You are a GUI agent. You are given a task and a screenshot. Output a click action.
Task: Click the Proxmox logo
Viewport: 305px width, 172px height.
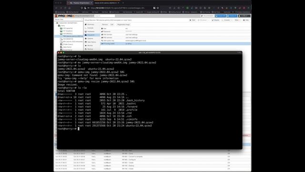[64, 16]
